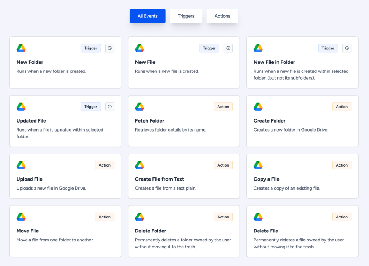Click the Trigger badge on New Folder card

[90, 48]
